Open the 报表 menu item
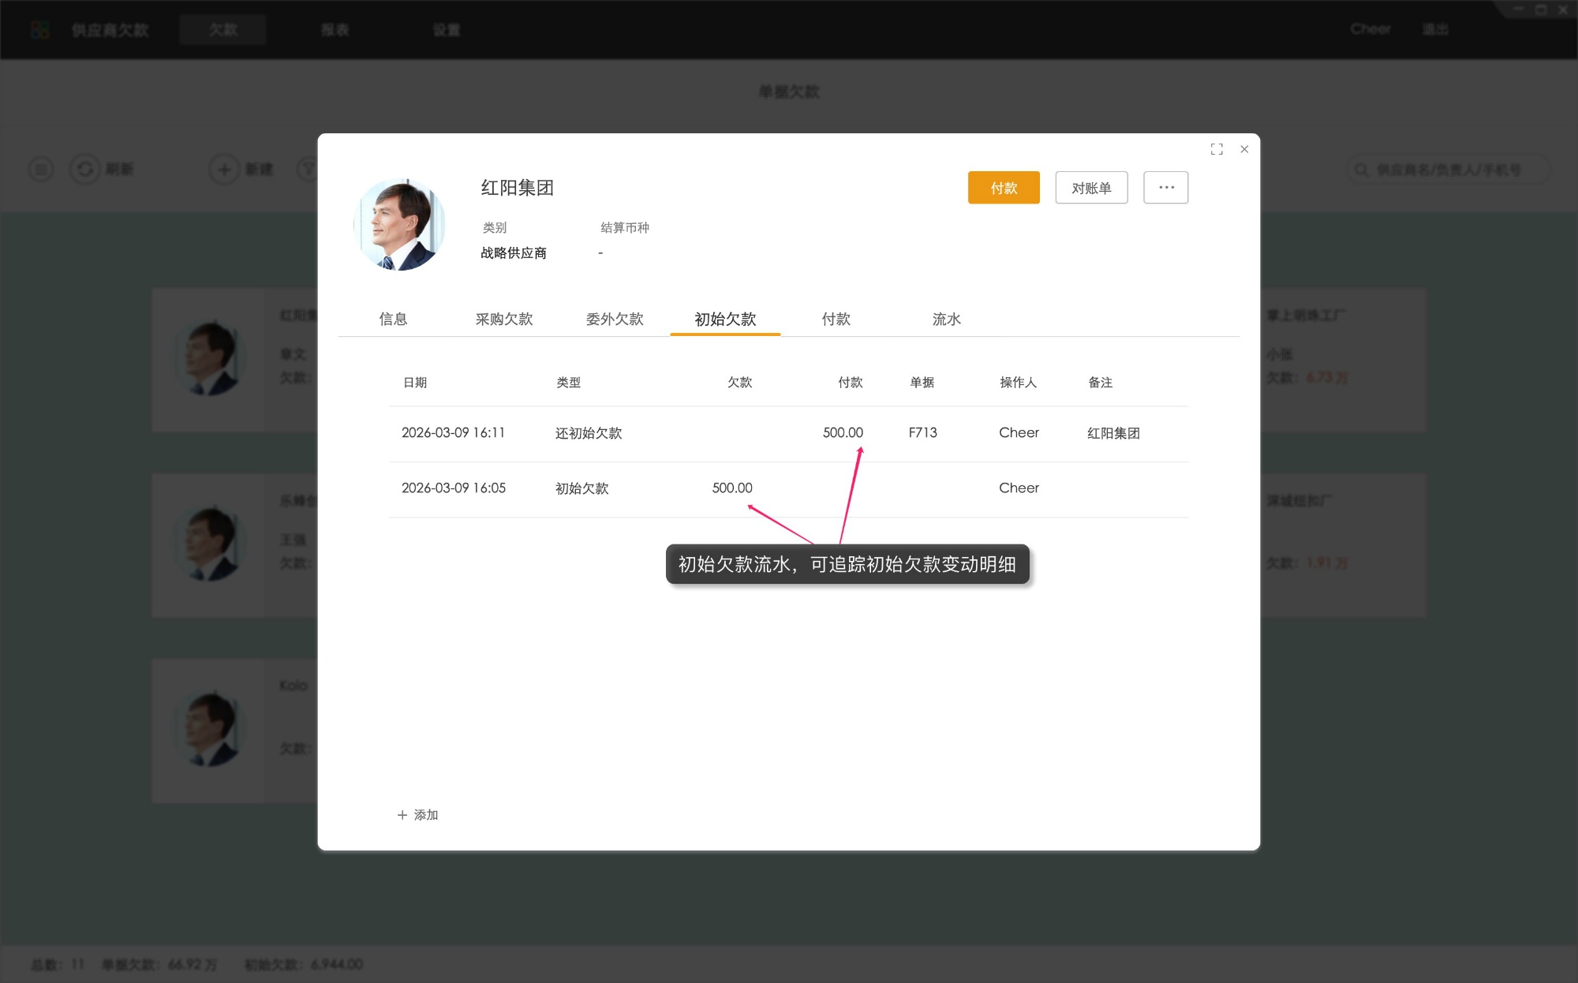This screenshot has width=1578, height=983. (335, 29)
